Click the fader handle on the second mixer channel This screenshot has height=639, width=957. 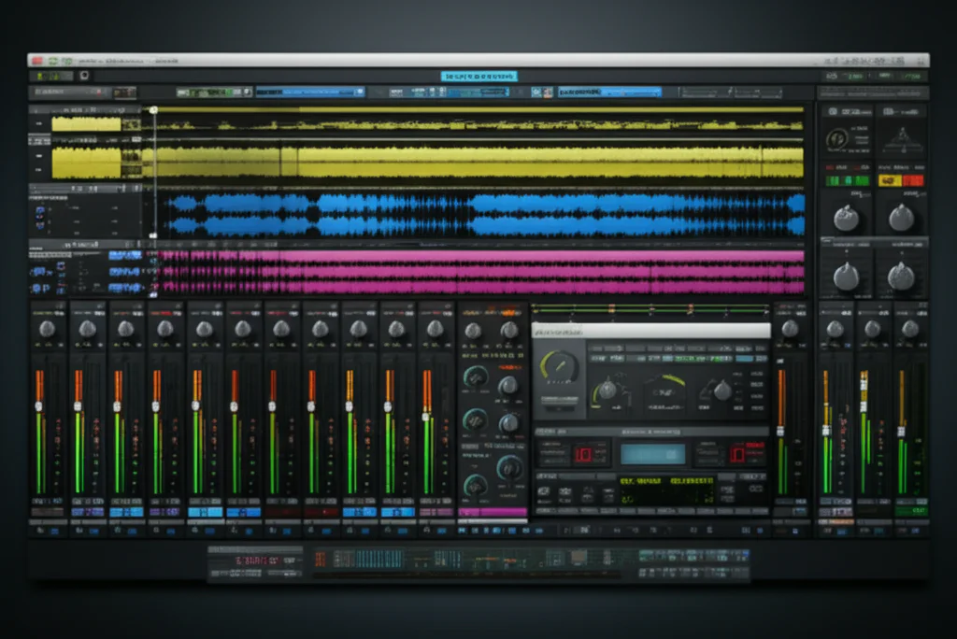click(x=78, y=405)
